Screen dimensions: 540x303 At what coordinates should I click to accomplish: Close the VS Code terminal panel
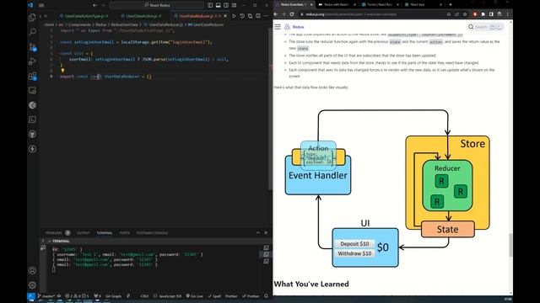tap(266, 232)
